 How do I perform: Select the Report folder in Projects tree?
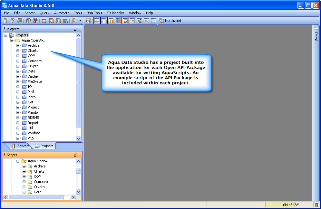tap(33, 123)
